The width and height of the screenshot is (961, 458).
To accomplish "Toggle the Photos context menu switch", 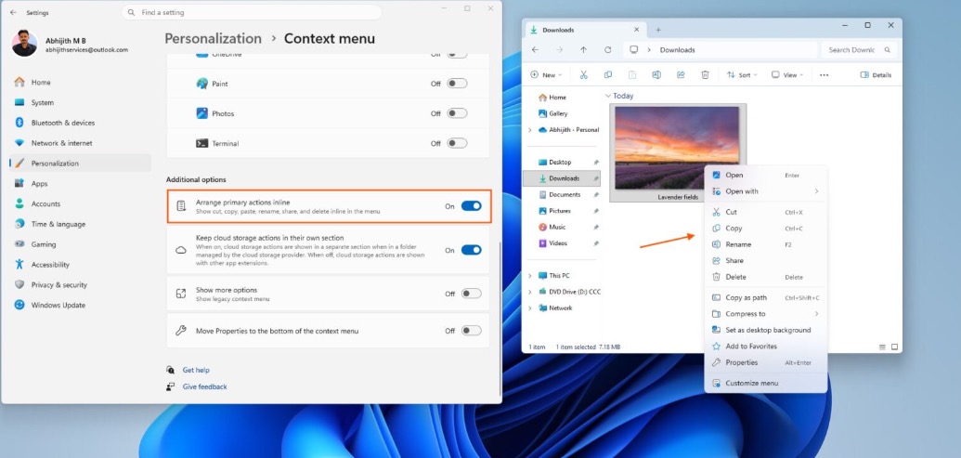I will tap(457, 113).
